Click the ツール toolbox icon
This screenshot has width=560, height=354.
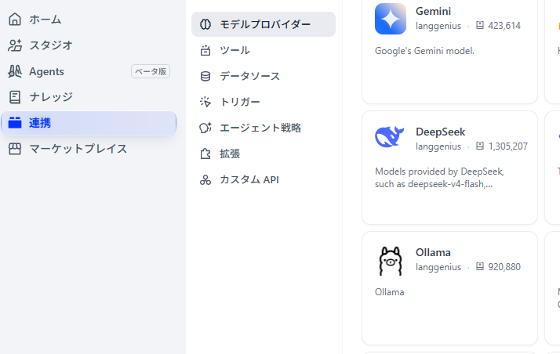pyautogui.click(x=205, y=50)
